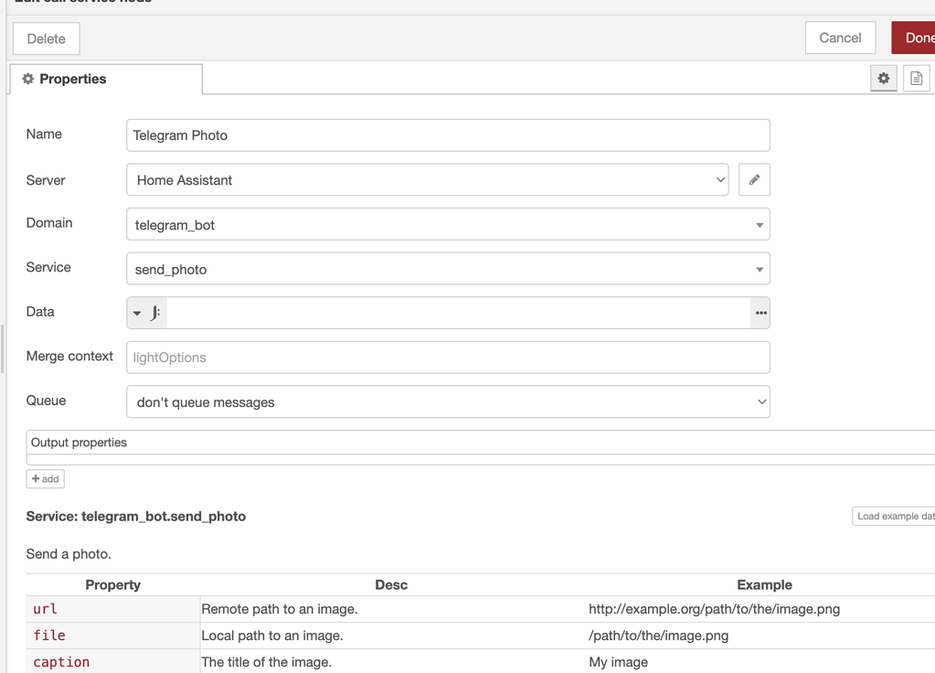The image size is (935, 673).
Task: Open Data type selector J: dropdown
Action: (x=146, y=313)
